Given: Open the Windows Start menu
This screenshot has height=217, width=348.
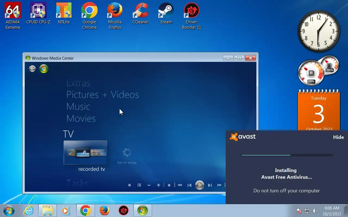Looking at the screenshot, I should coord(9,210).
